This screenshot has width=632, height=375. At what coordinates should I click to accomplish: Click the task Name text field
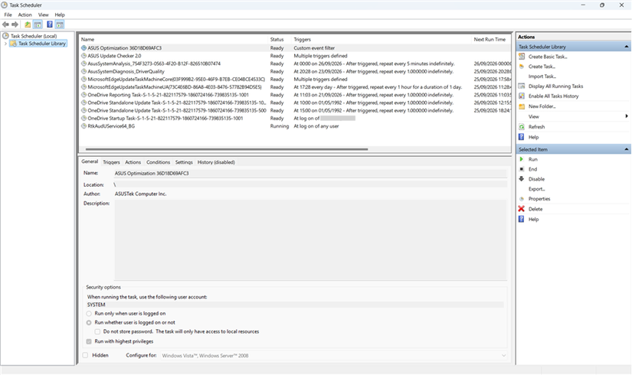tap(310, 173)
